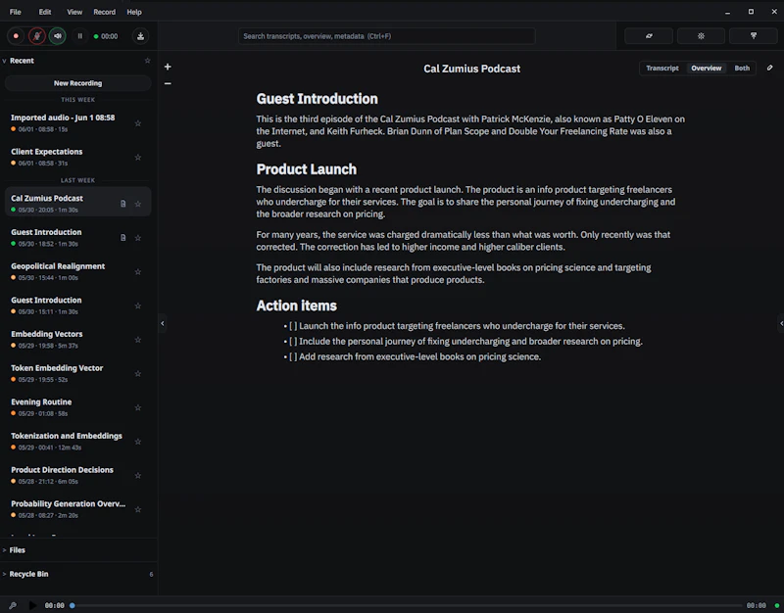Image resolution: width=784 pixels, height=613 pixels.
Task: Star the Geopolitical Realignment recording
Action: 138,272
